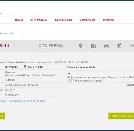Click the SOLICITAR OTRA button

point(121,116)
